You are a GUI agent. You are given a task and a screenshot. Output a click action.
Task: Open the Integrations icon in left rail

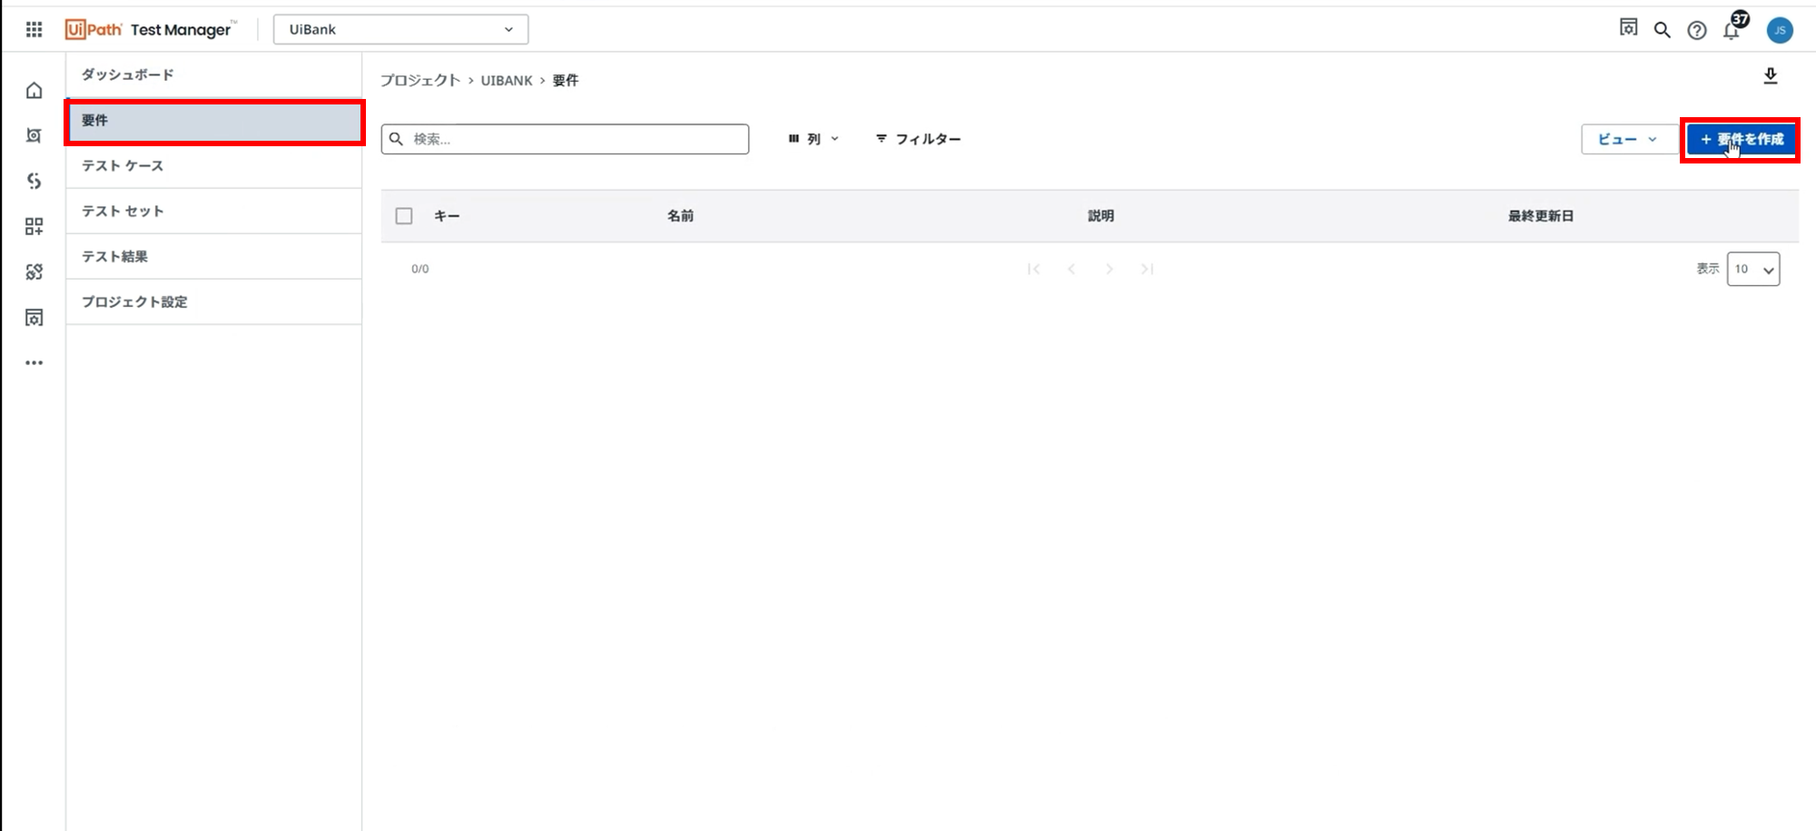(x=34, y=271)
